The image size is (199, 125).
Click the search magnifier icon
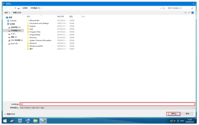point(192,8)
